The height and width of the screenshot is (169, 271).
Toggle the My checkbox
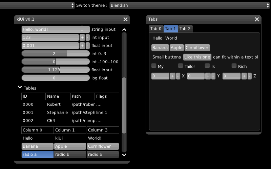[154, 66]
